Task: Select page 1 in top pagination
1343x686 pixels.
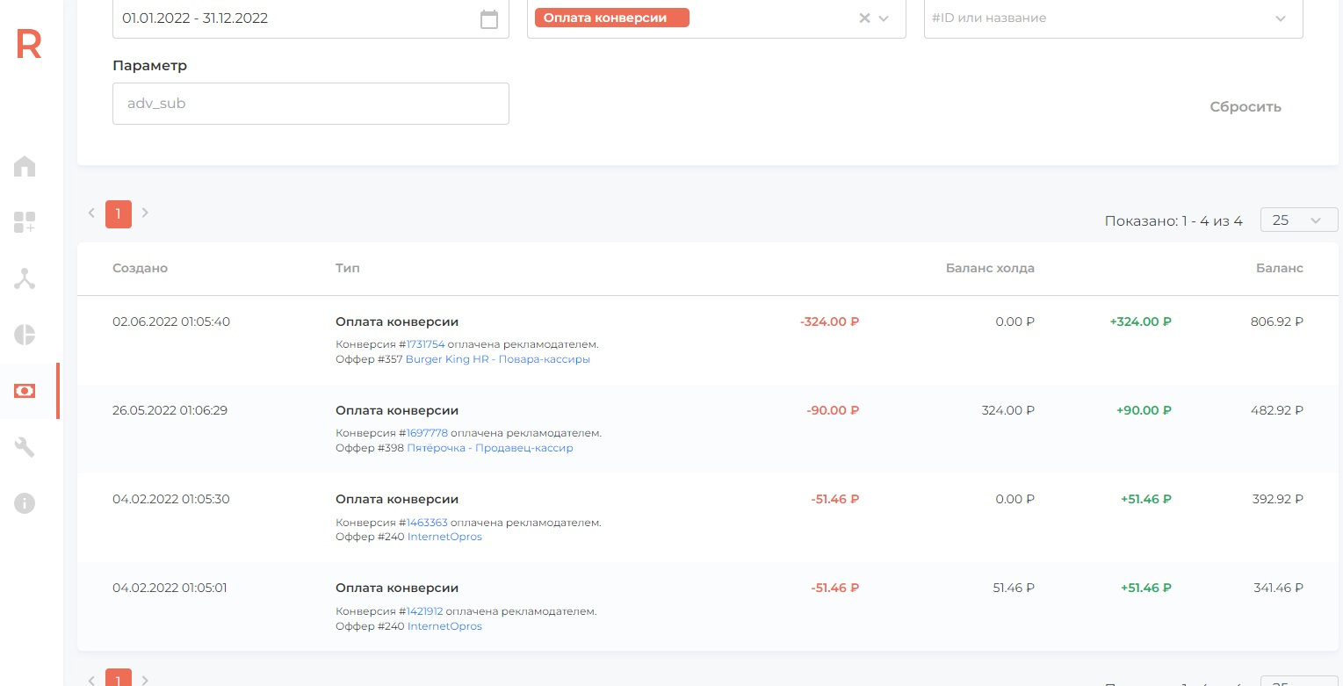Action: [x=119, y=213]
